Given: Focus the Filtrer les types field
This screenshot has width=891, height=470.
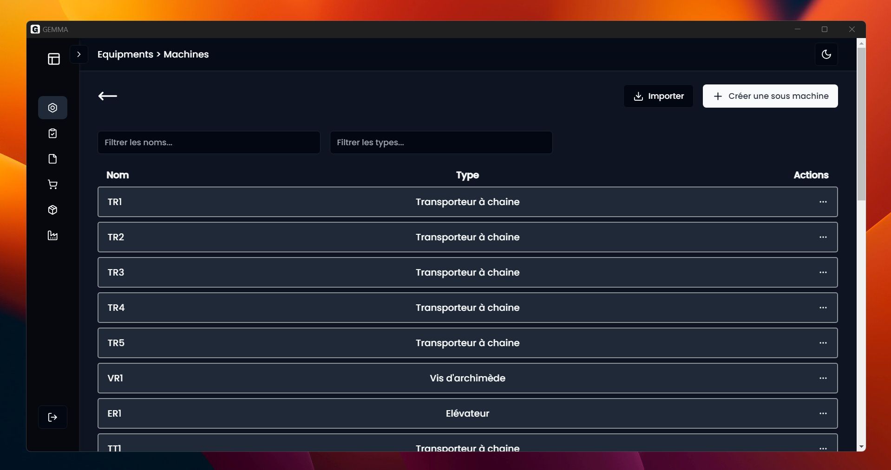Looking at the screenshot, I should pyautogui.click(x=441, y=142).
